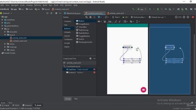Click the Palette search magnifier icon

(x=86, y=17)
